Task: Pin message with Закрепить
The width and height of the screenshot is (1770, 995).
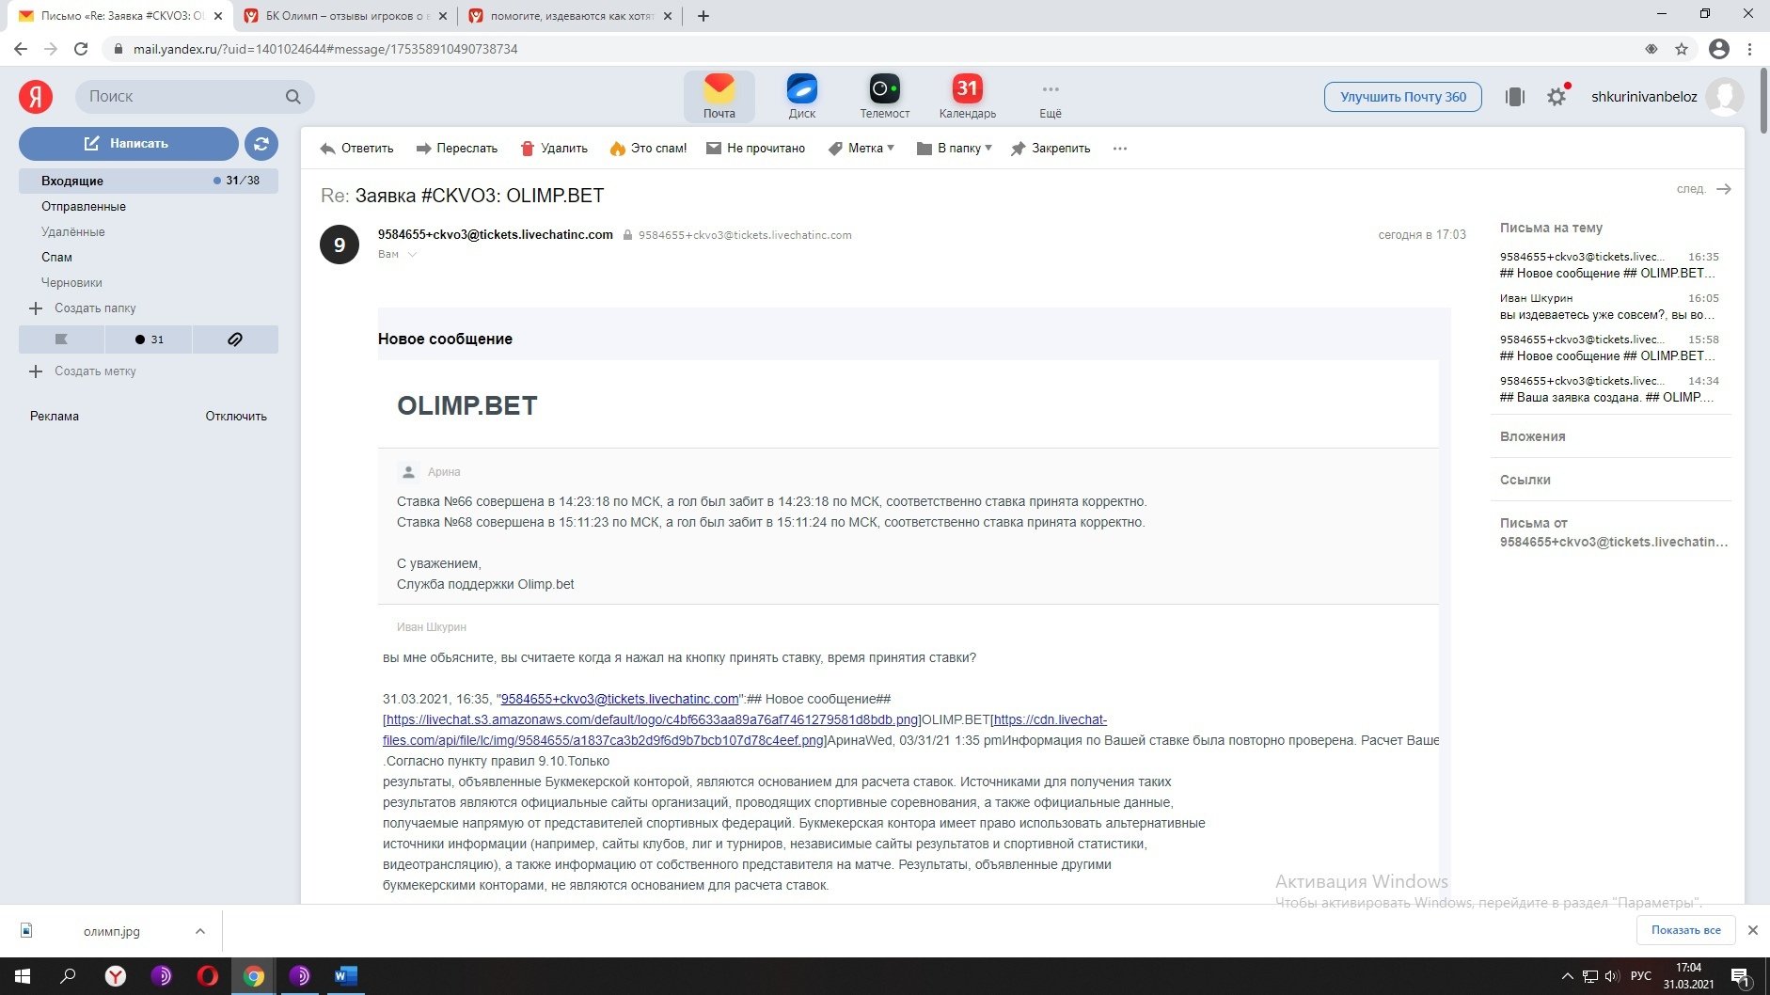Action: (1051, 149)
